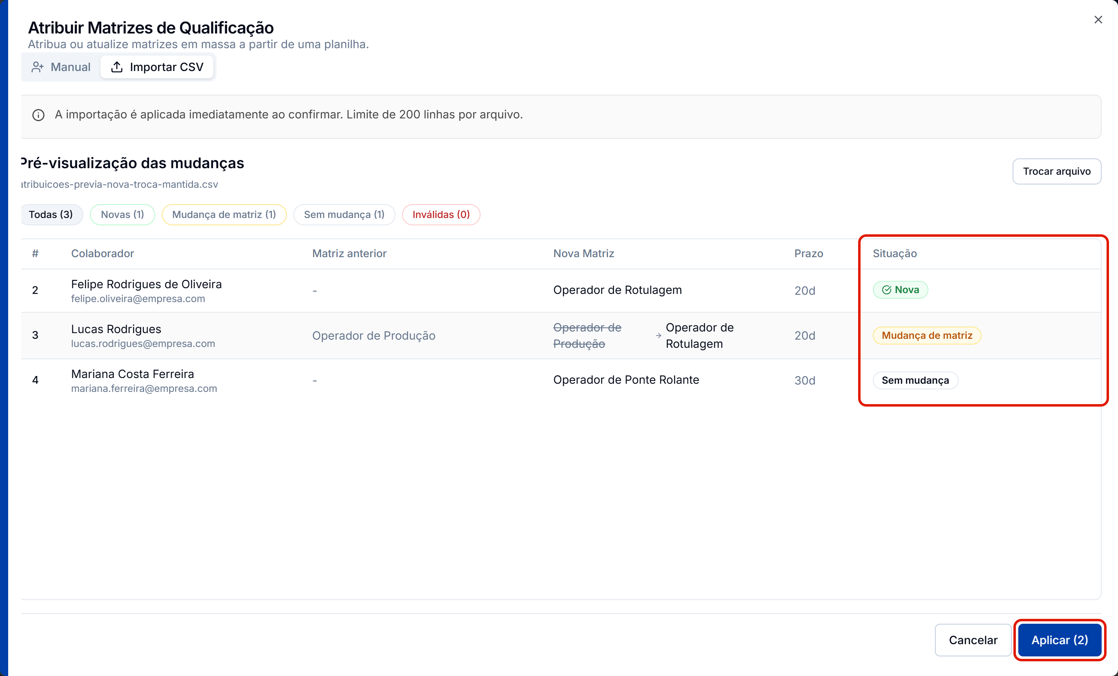1118x676 pixels.
Task: Click the Nova status badge
Action: [x=900, y=290]
